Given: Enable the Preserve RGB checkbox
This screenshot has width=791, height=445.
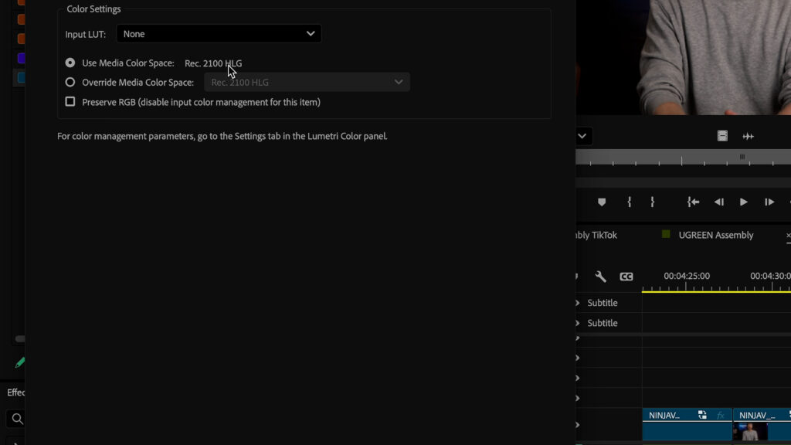Looking at the screenshot, I should [x=70, y=102].
